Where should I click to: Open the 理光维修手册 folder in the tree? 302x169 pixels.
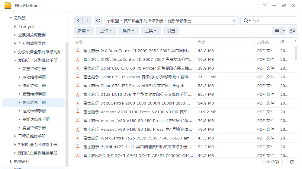34,111
